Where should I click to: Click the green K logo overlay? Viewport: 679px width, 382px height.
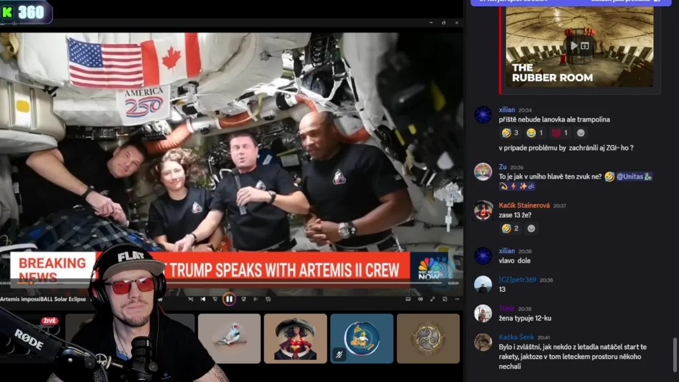pyautogui.click(x=7, y=12)
